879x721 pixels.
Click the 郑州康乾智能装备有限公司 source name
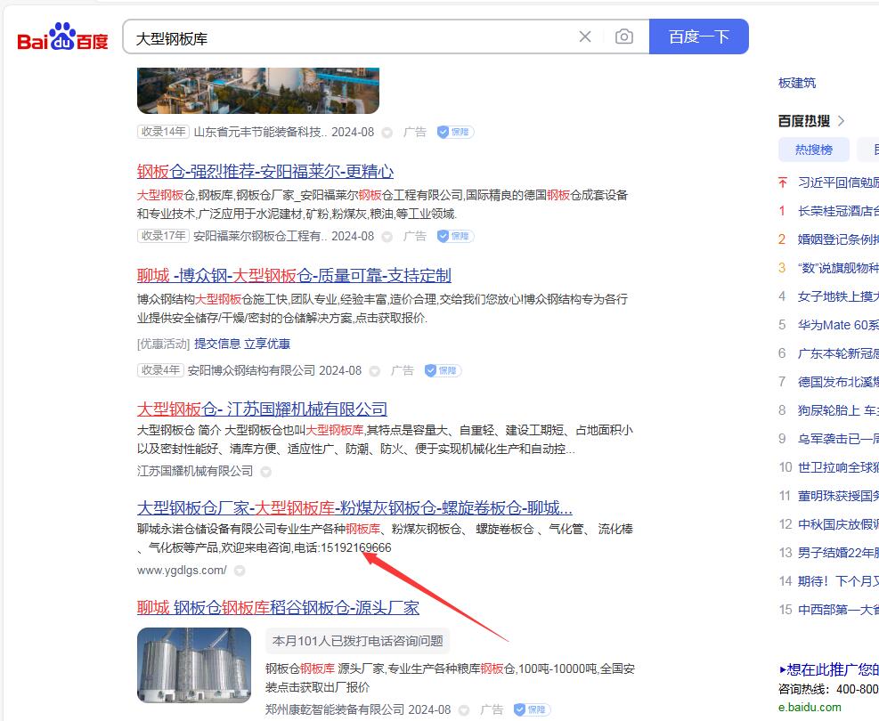pyautogui.click(x=334, y=709)
